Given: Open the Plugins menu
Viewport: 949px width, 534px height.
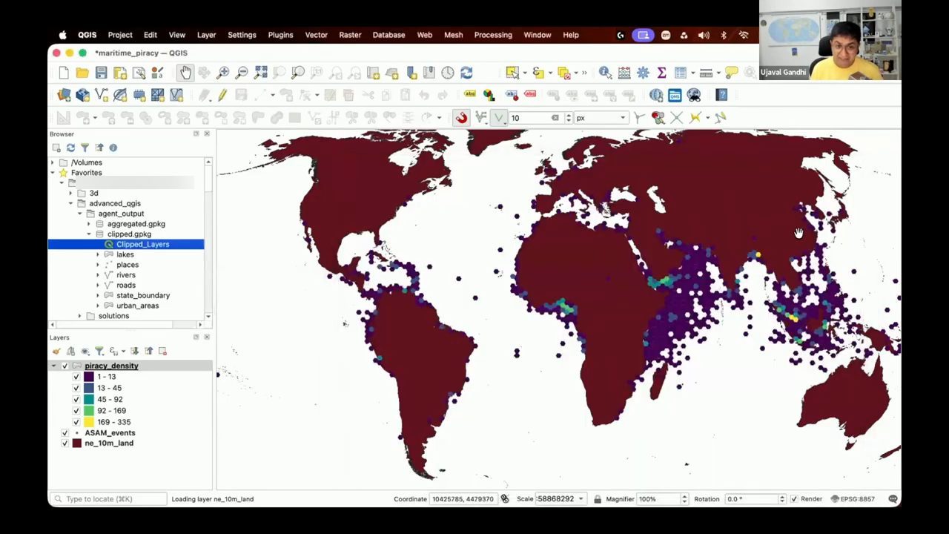Looking at the screenshot, I should point(280,35).
